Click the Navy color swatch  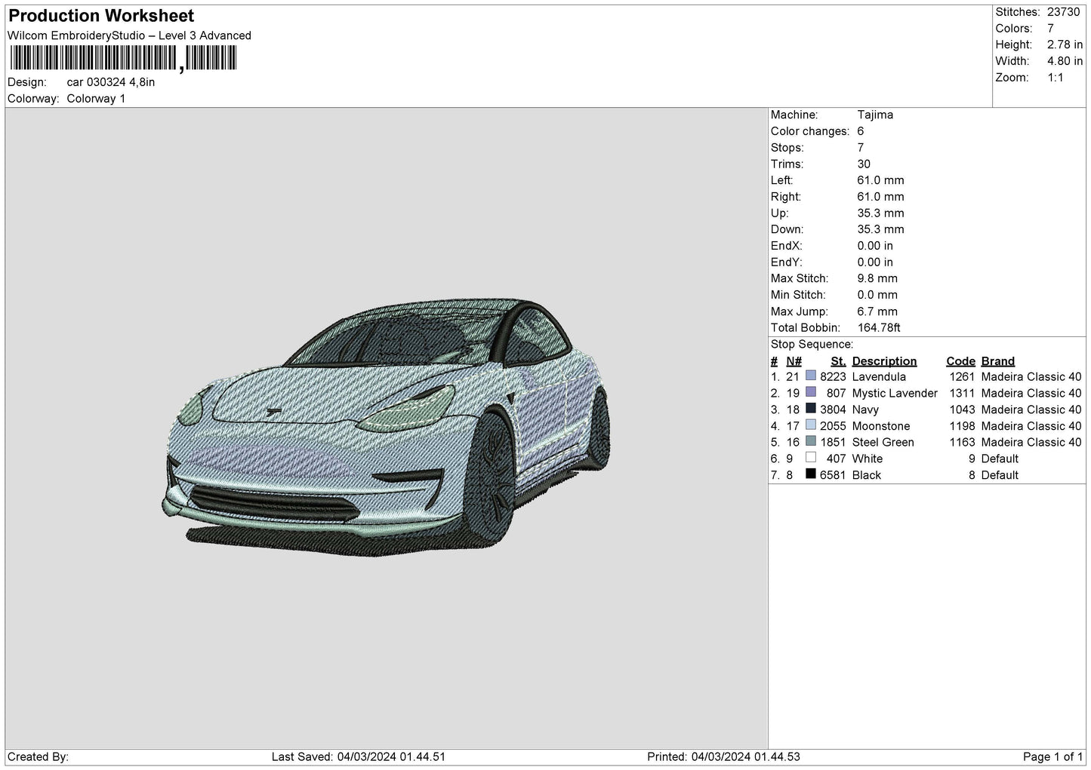811,409
